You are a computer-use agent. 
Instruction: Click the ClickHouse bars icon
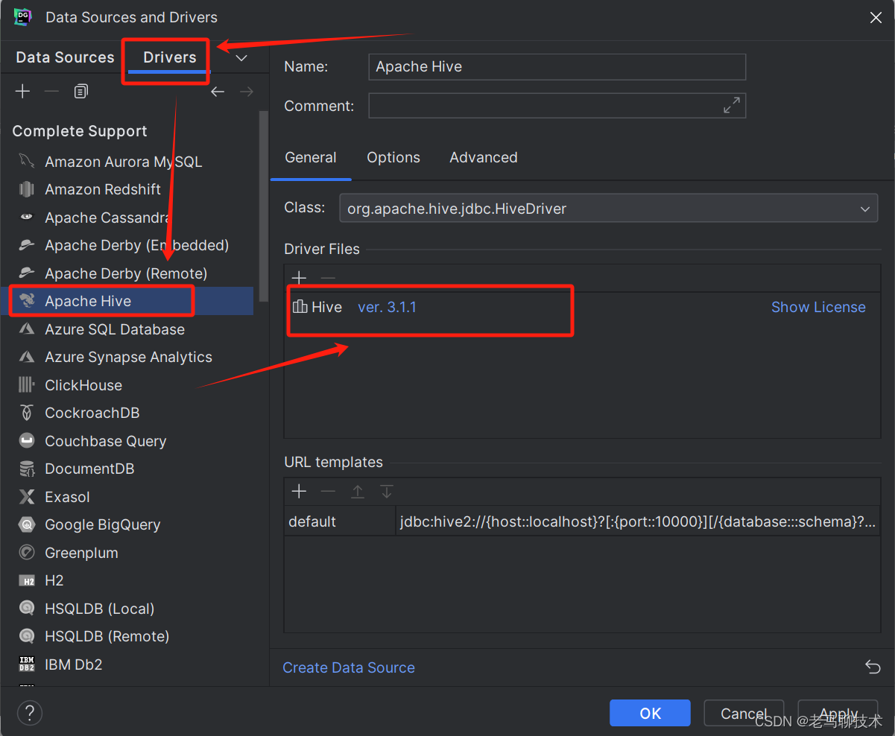(x=27, y=385)
